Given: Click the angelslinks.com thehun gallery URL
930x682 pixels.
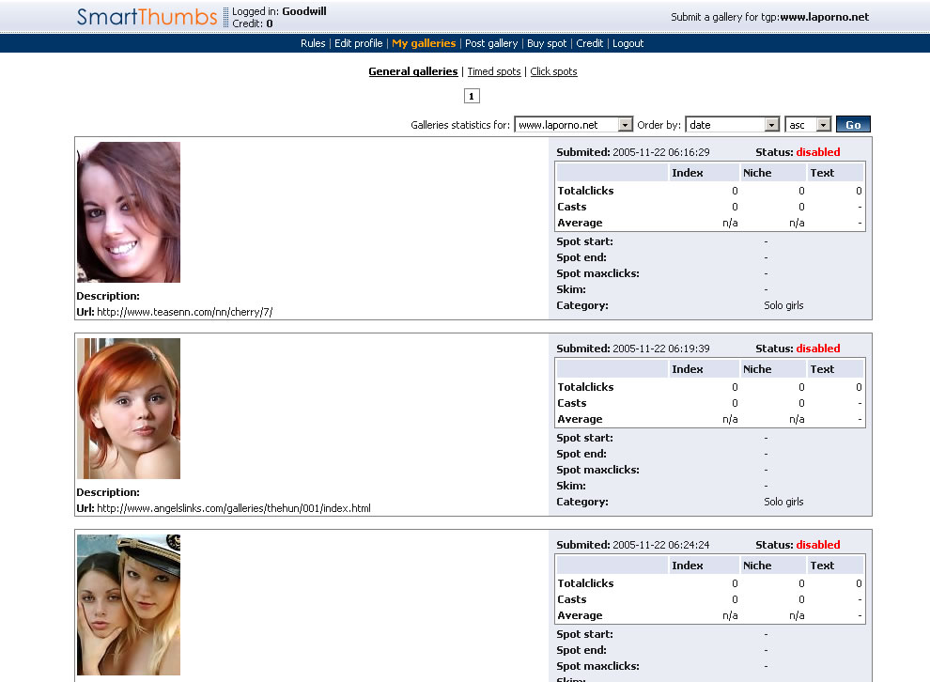Looking at the screenshot, I should click(x=234, y=508).
